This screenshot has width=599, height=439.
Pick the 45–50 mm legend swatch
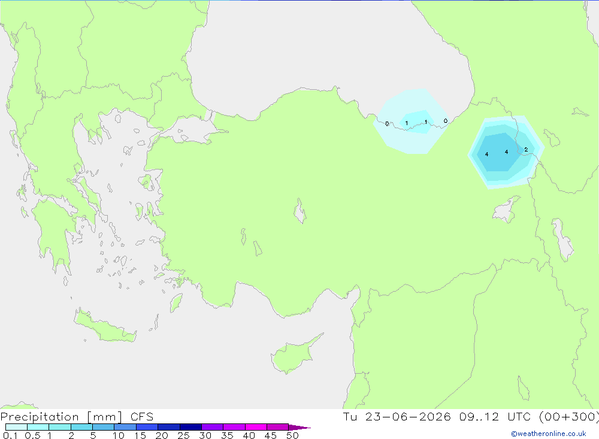coord(278,427)
